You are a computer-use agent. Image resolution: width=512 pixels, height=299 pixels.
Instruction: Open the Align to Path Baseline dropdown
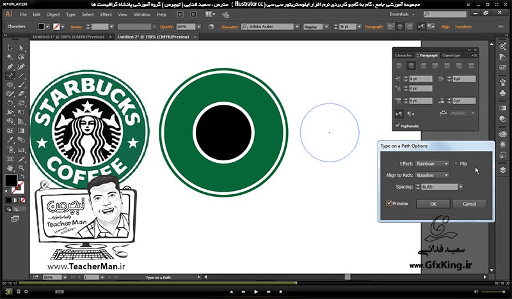(x=433, y=175)
